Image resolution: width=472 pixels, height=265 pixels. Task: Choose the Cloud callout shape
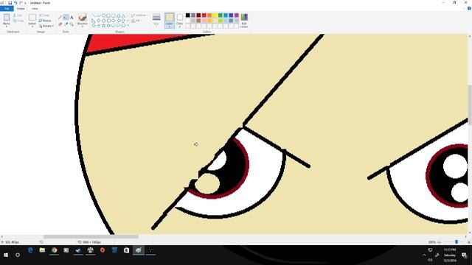(x=123, y=26)
